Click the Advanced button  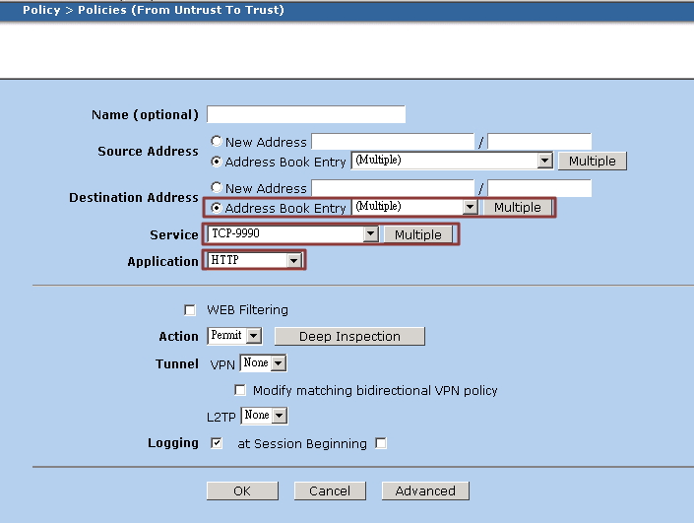click(425, 490)
